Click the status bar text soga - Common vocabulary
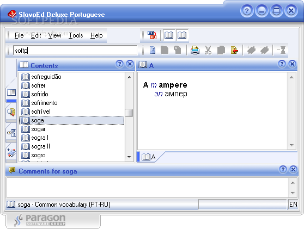 [x=64, y=205]
